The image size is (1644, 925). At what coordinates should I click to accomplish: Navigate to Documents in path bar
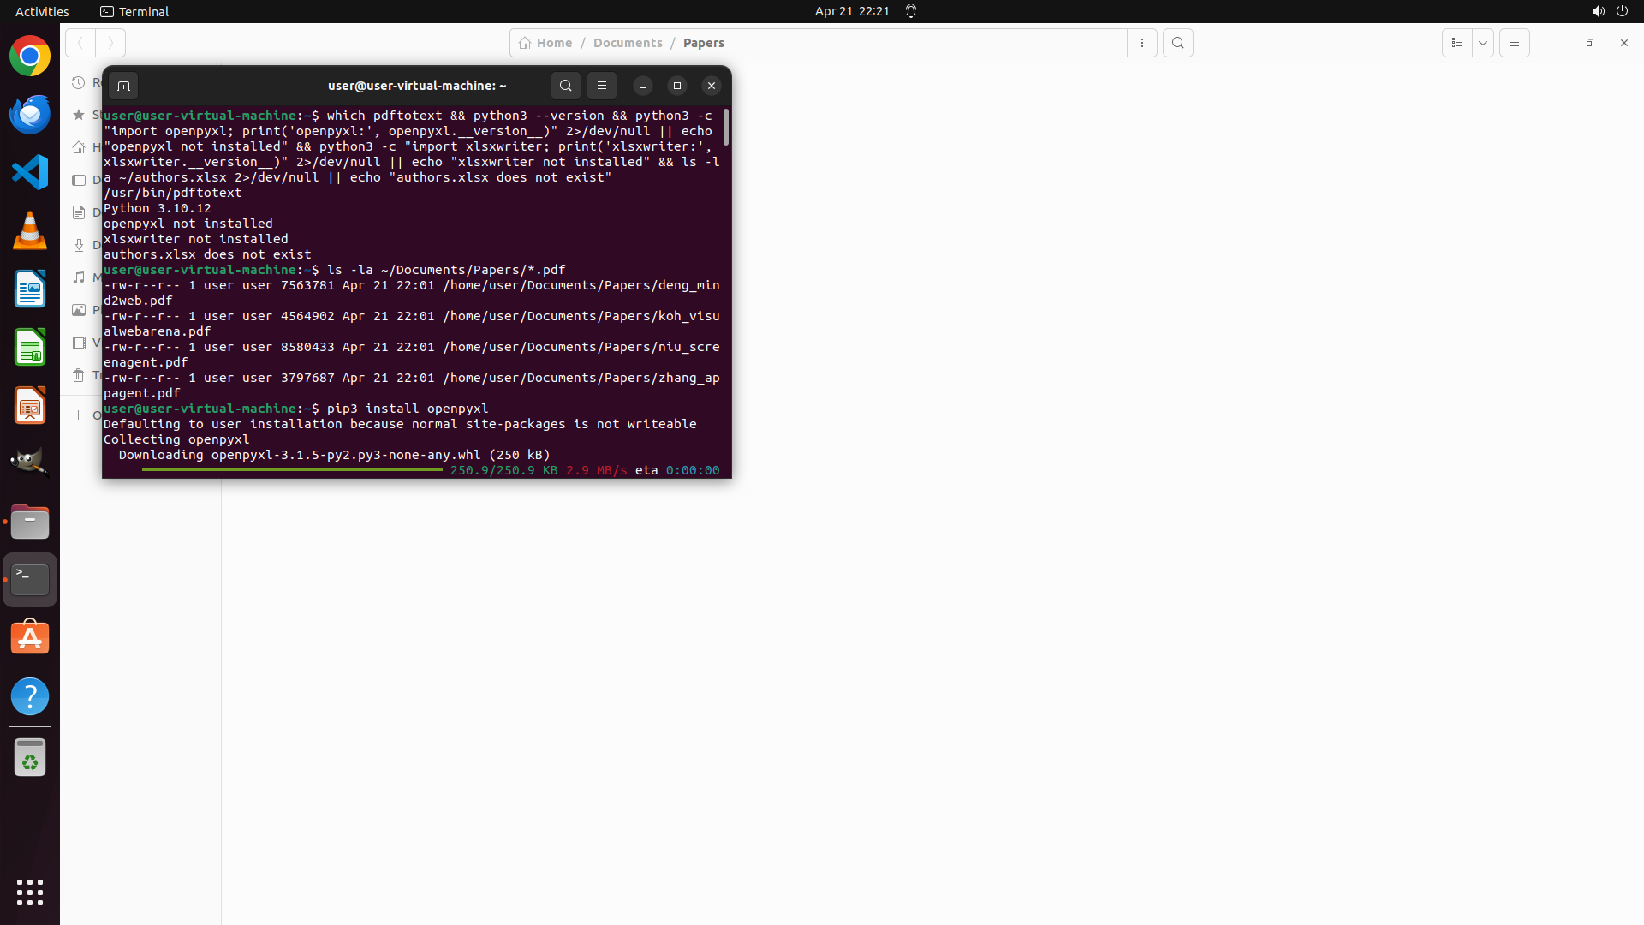point(628,43)
